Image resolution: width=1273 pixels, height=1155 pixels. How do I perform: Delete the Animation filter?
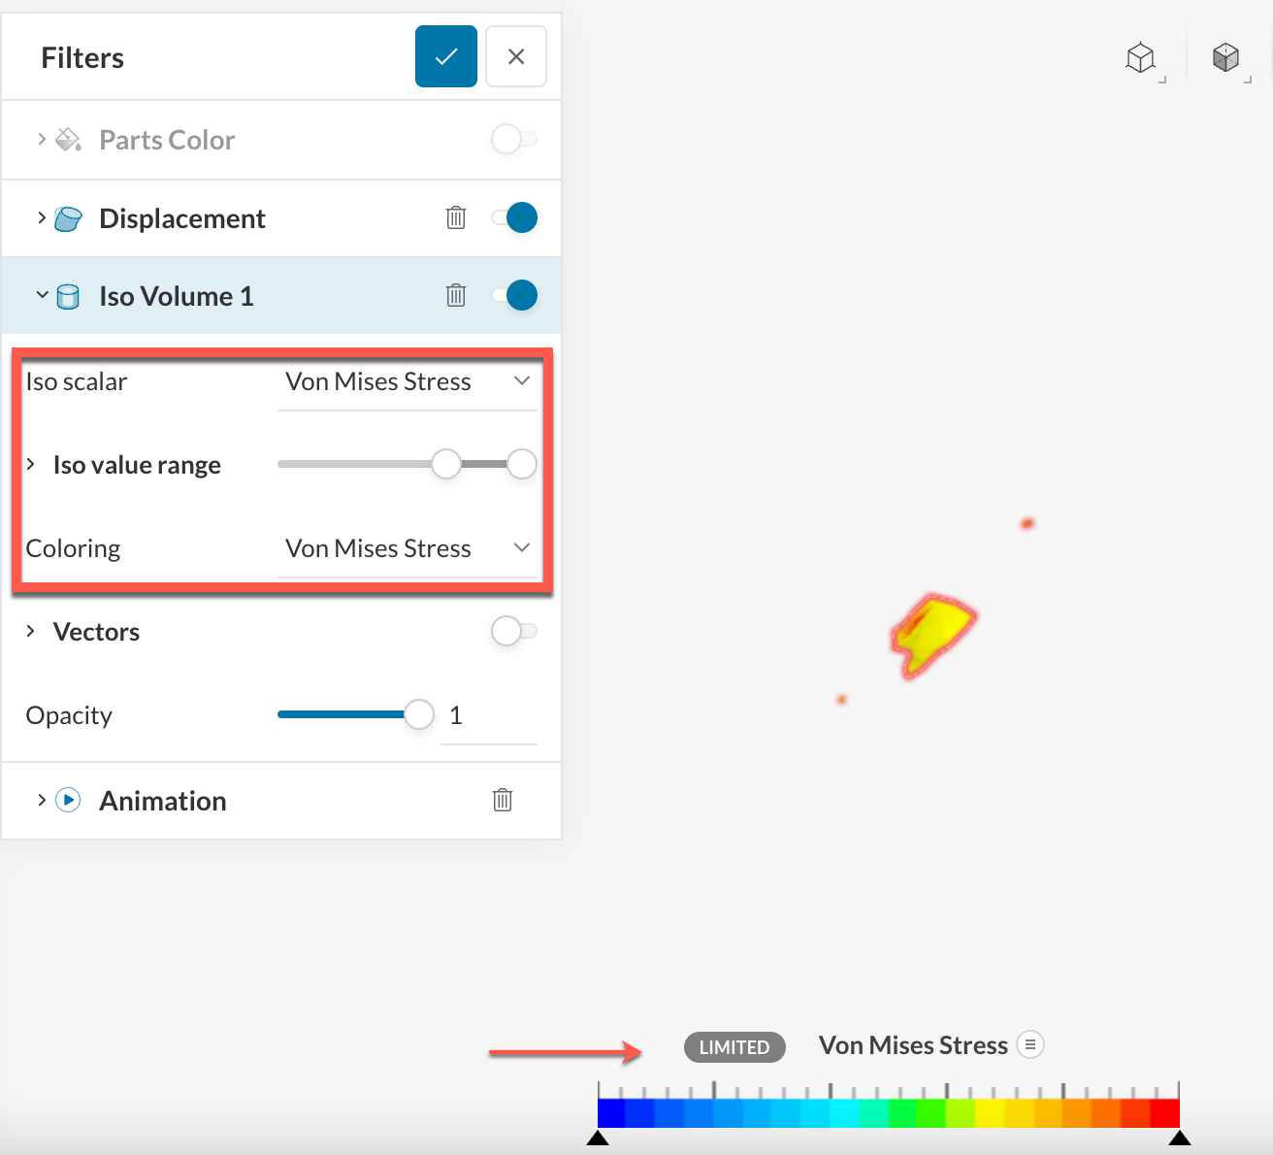pyautogui.click(x=503, y=800)
